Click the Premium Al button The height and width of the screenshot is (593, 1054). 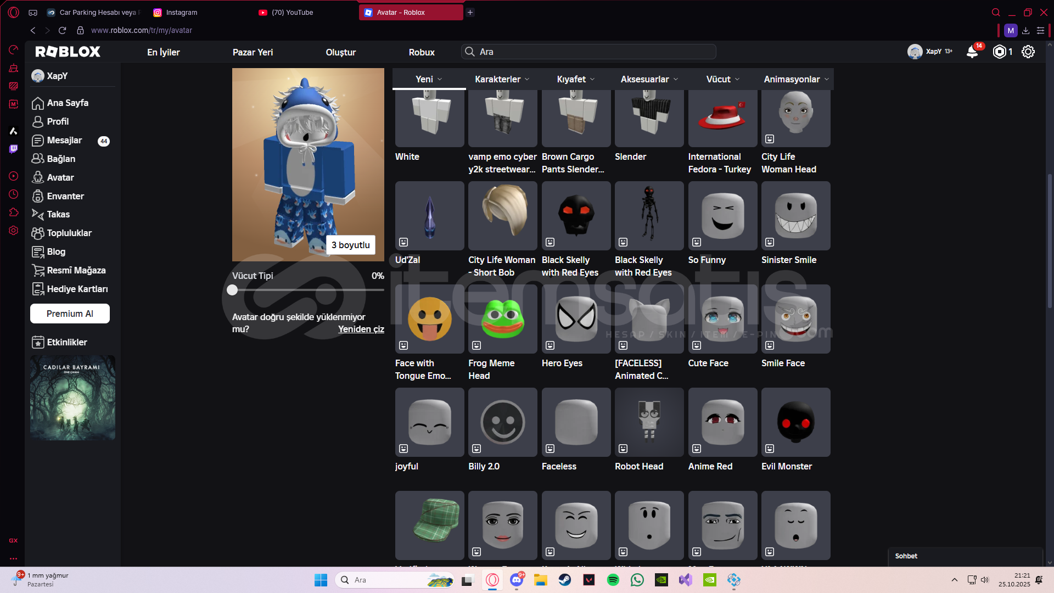[70, 314]
